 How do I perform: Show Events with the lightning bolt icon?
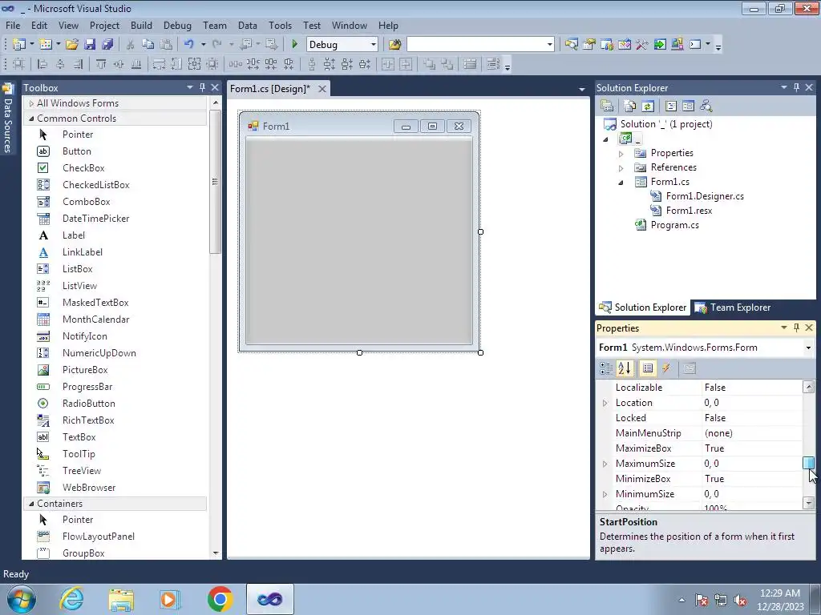pos(666,368)
